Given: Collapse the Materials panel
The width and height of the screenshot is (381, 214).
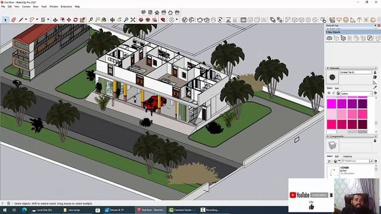Looking at the screenshot, I should 328,68.
